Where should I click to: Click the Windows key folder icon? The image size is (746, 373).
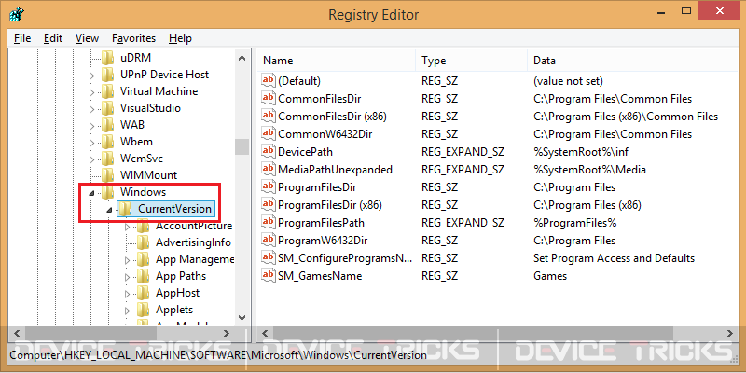pyautogui.click(x=108, y=192)
